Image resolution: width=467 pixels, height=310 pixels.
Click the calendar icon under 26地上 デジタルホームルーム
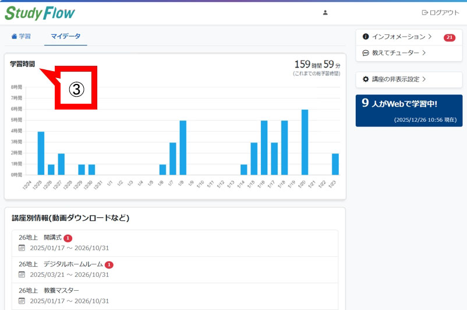(22, 274)
